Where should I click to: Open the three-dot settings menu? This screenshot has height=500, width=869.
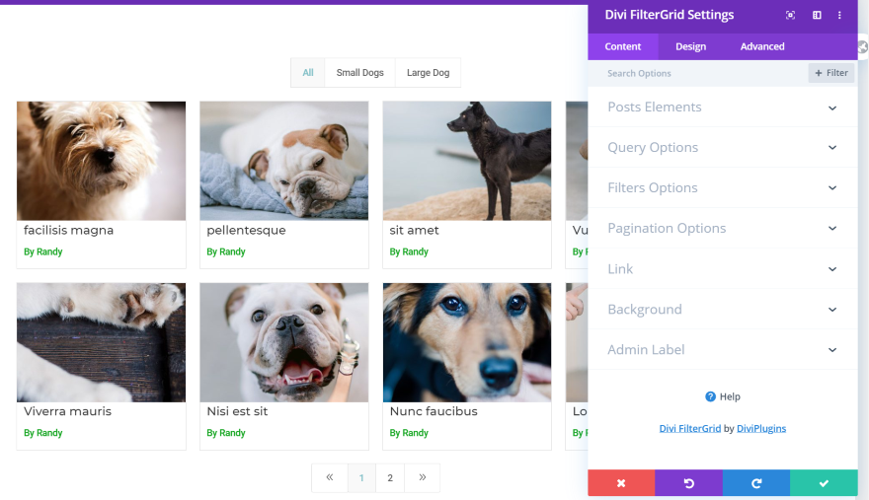(839, 15)
